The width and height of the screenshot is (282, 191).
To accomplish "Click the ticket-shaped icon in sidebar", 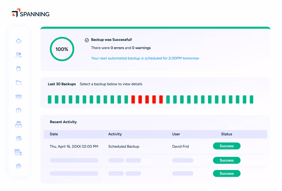I will point(19,96).
